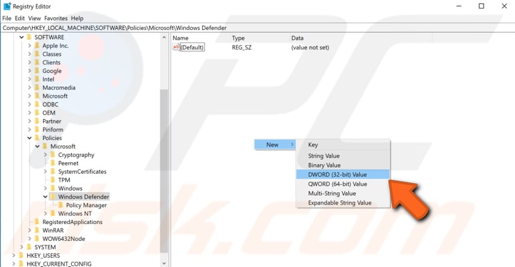The width and height of the screenshot is (515, 267).
Task: Click the SYSTEM folder icon
Action: pyautogui.click(x=29, y=247)
